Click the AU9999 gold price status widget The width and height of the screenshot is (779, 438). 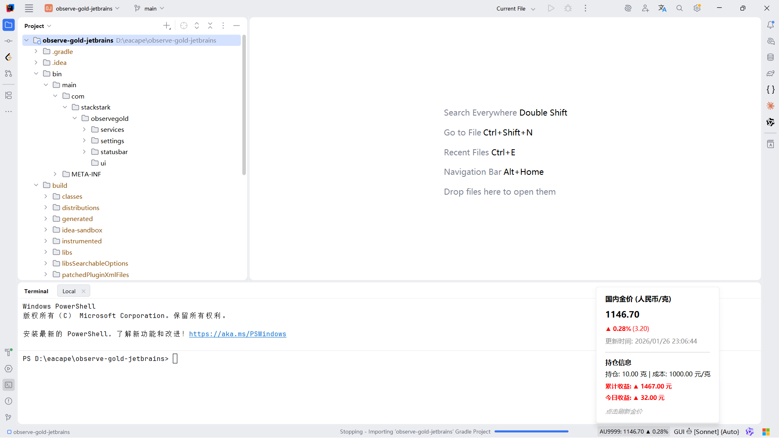click(633, 432)
